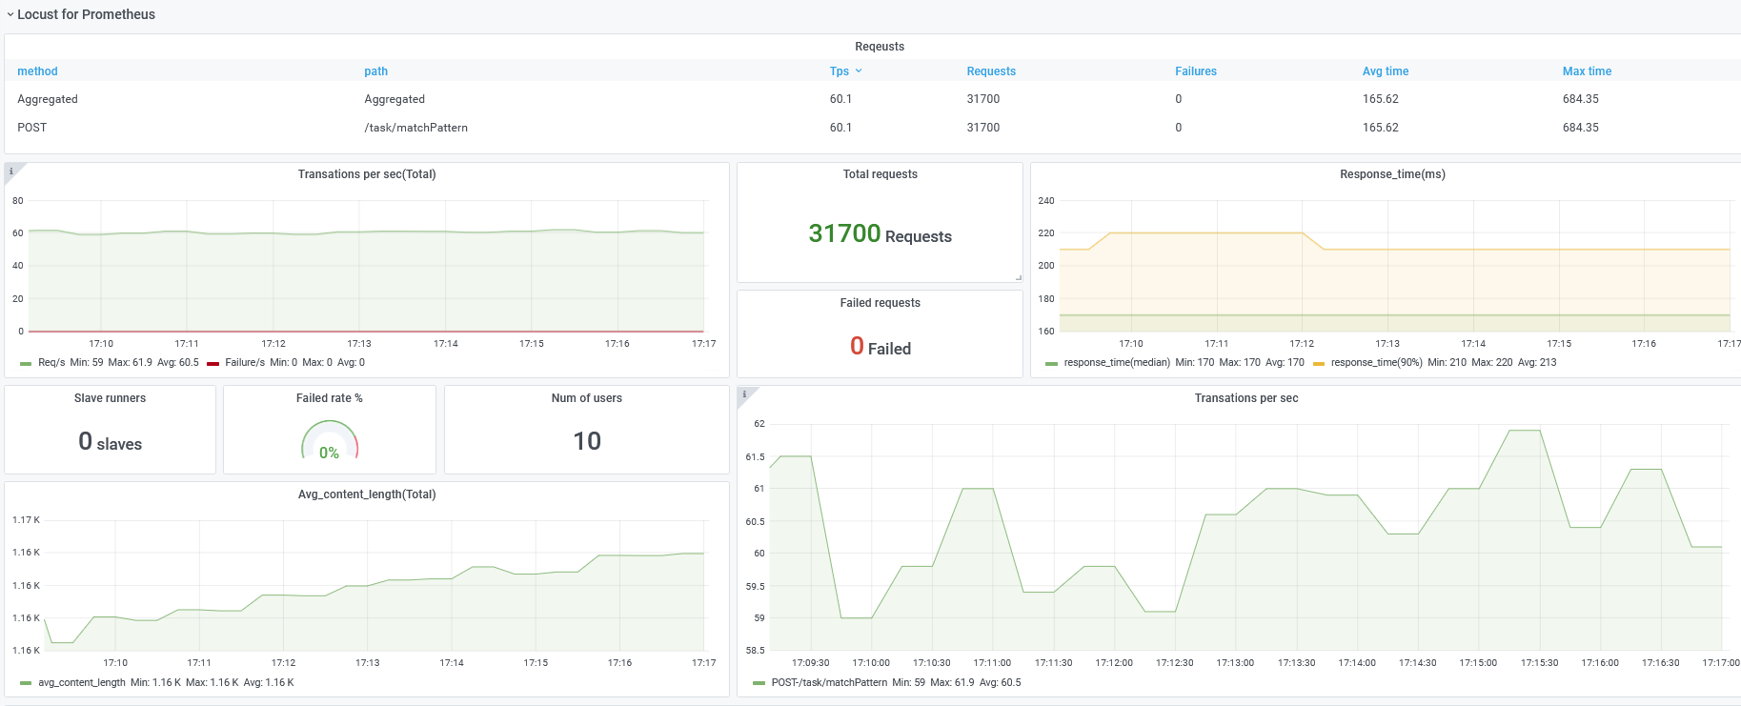
Task: Sort table by path column header
Action: tap(375, 71)
